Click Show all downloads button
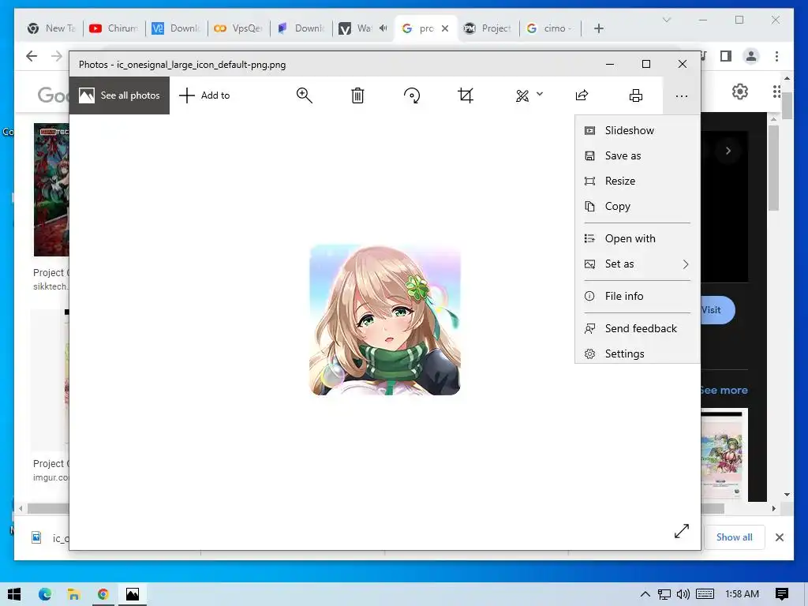808x606 pixels. click(734, 537)
